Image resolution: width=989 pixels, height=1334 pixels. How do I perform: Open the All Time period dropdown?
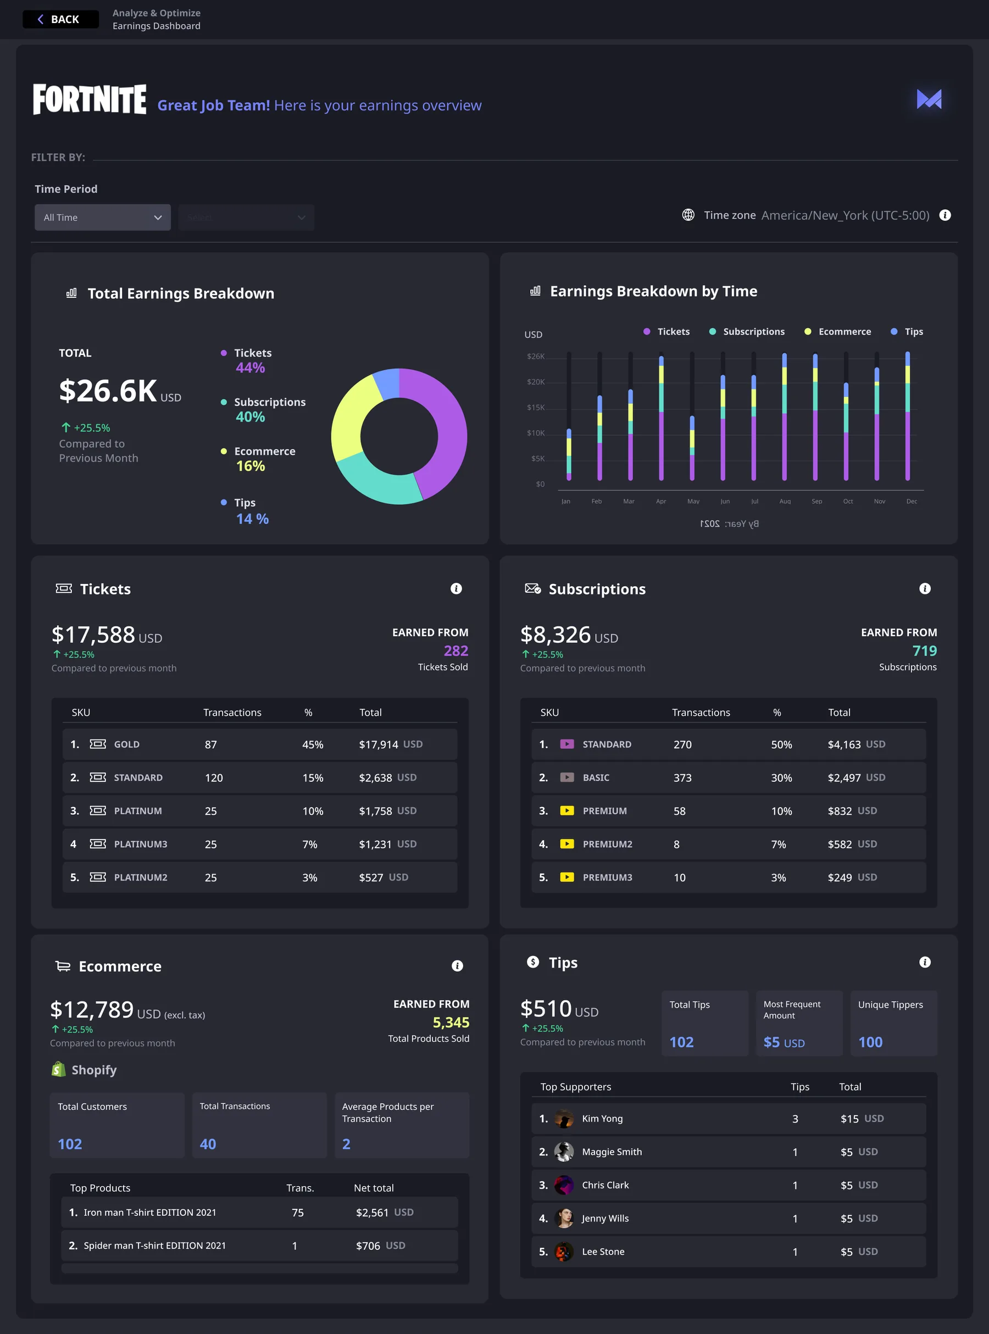[x=102, y=217]
